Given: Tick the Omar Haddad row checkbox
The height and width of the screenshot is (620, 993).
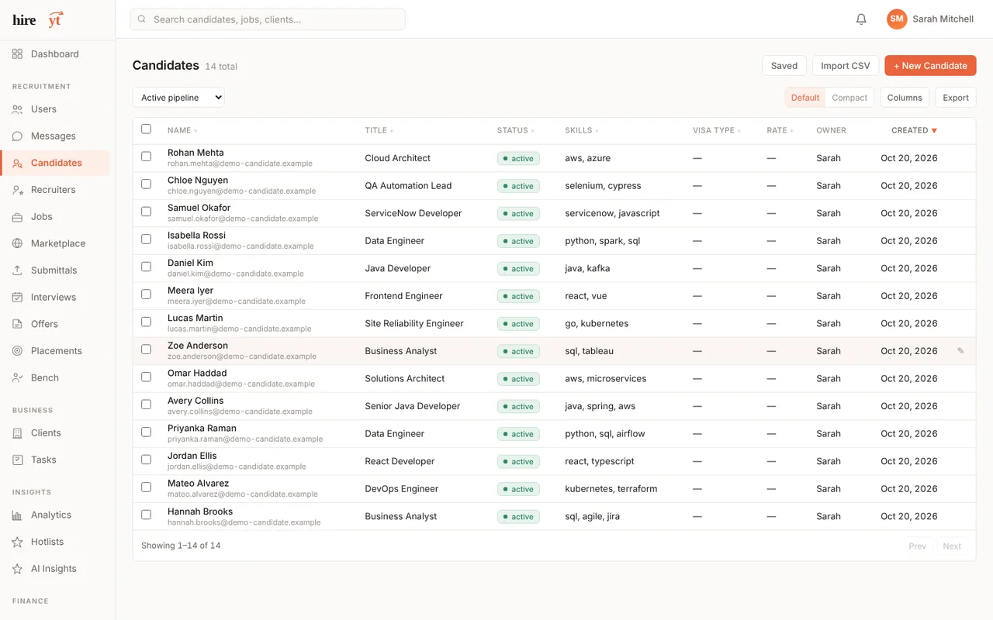Looking at the screenshot, I should (x=146, y=377).
